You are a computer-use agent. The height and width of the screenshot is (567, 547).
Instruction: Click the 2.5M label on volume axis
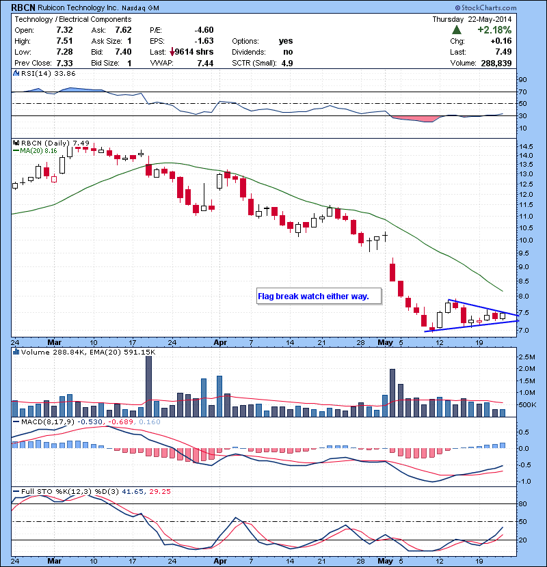pyautogui.click(x=526, y=357)
